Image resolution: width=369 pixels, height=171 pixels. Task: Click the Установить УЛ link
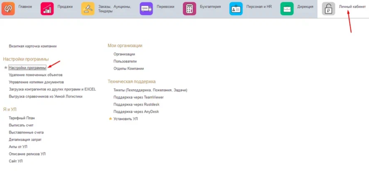pos(126,119)
